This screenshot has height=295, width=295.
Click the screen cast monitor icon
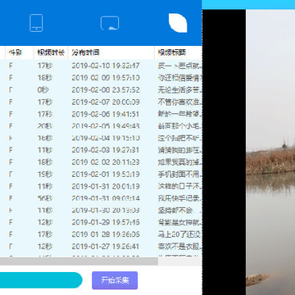click(110, 23)
